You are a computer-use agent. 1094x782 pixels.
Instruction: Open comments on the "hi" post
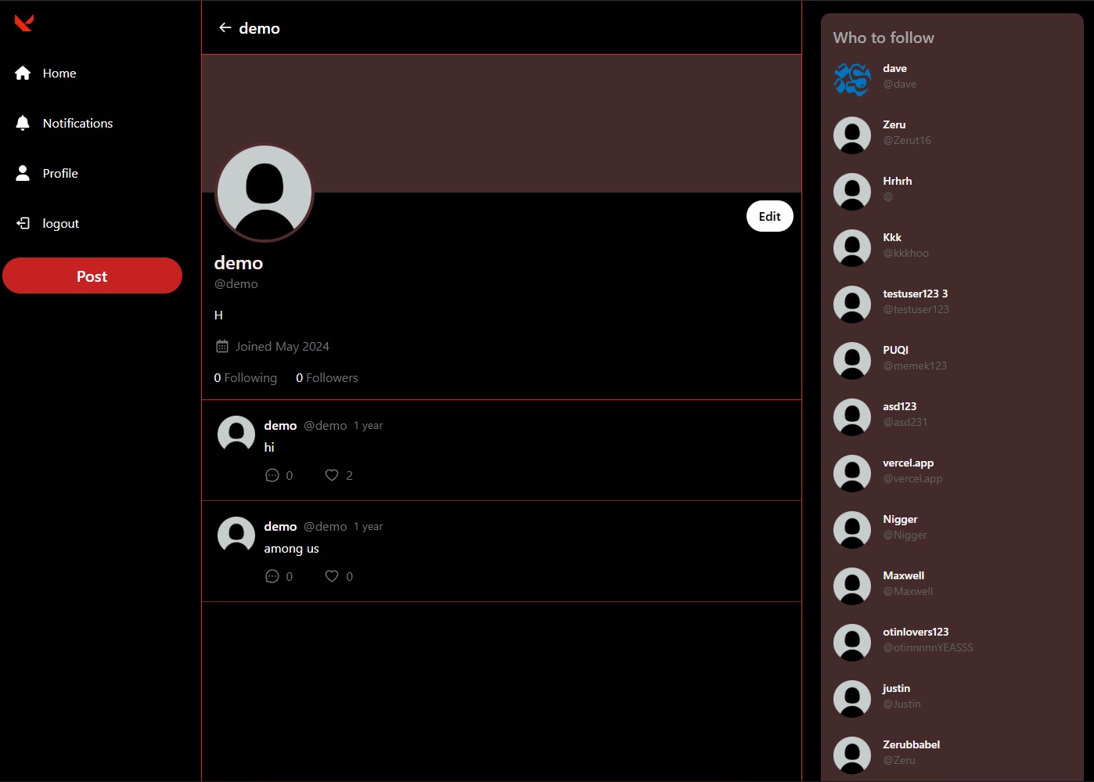(x=272, y=475)
